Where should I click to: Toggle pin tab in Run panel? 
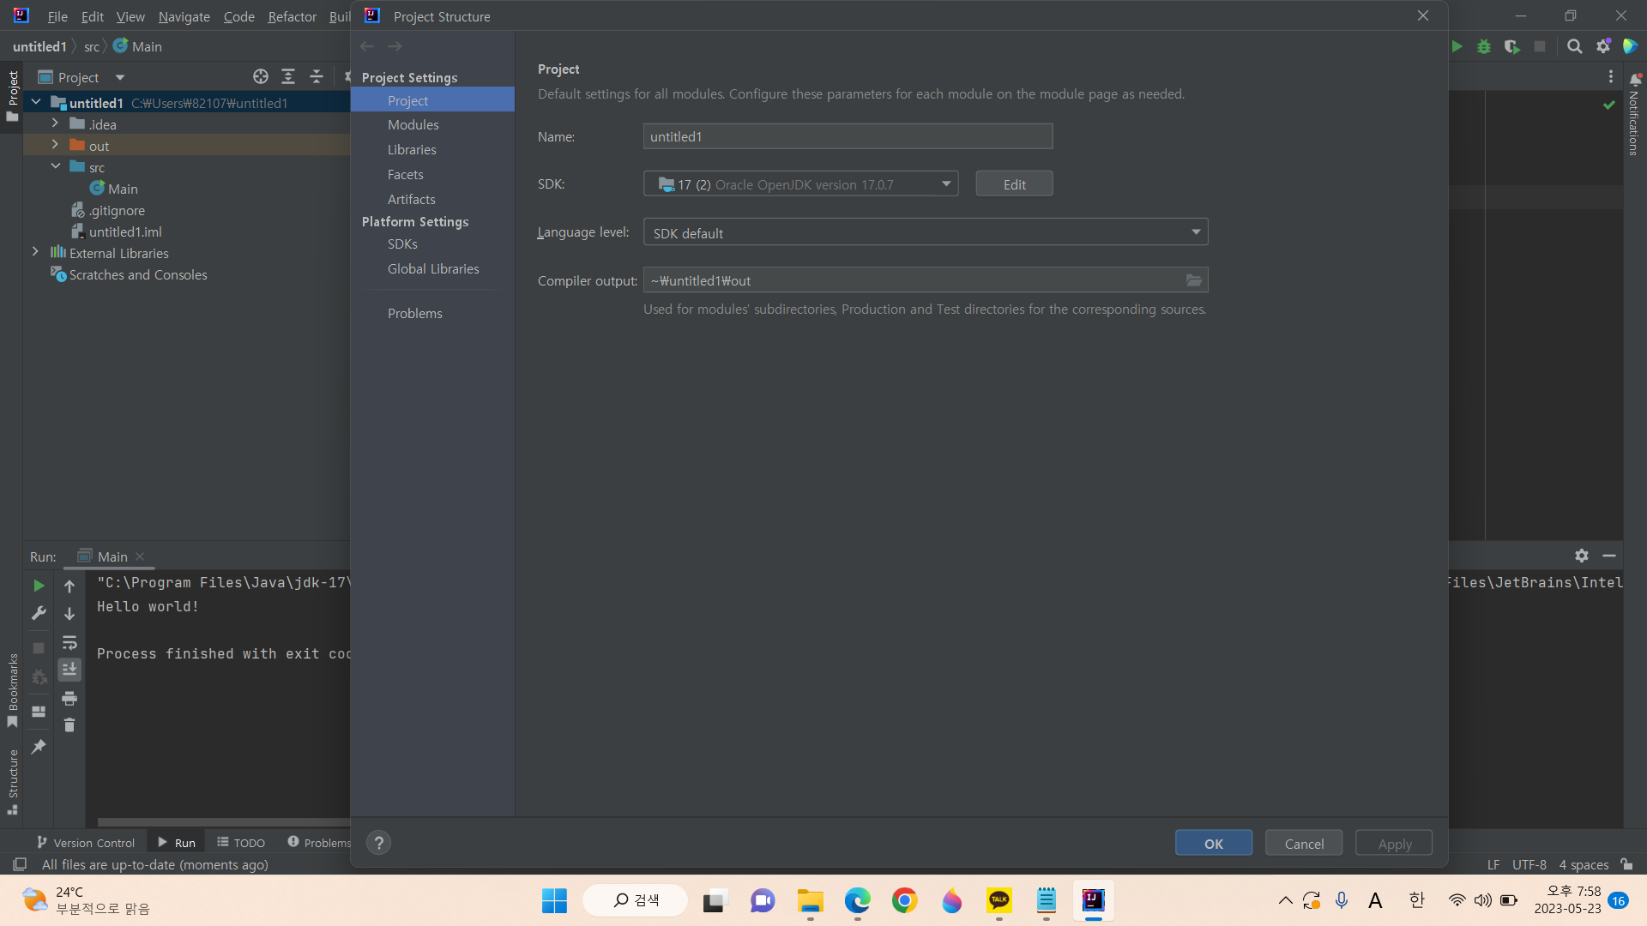tap(39, 747)
